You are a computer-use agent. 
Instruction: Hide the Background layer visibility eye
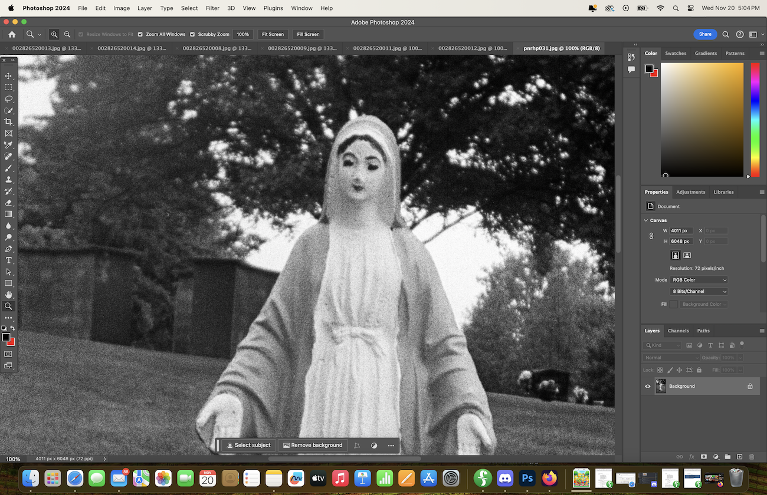[648, 387]
